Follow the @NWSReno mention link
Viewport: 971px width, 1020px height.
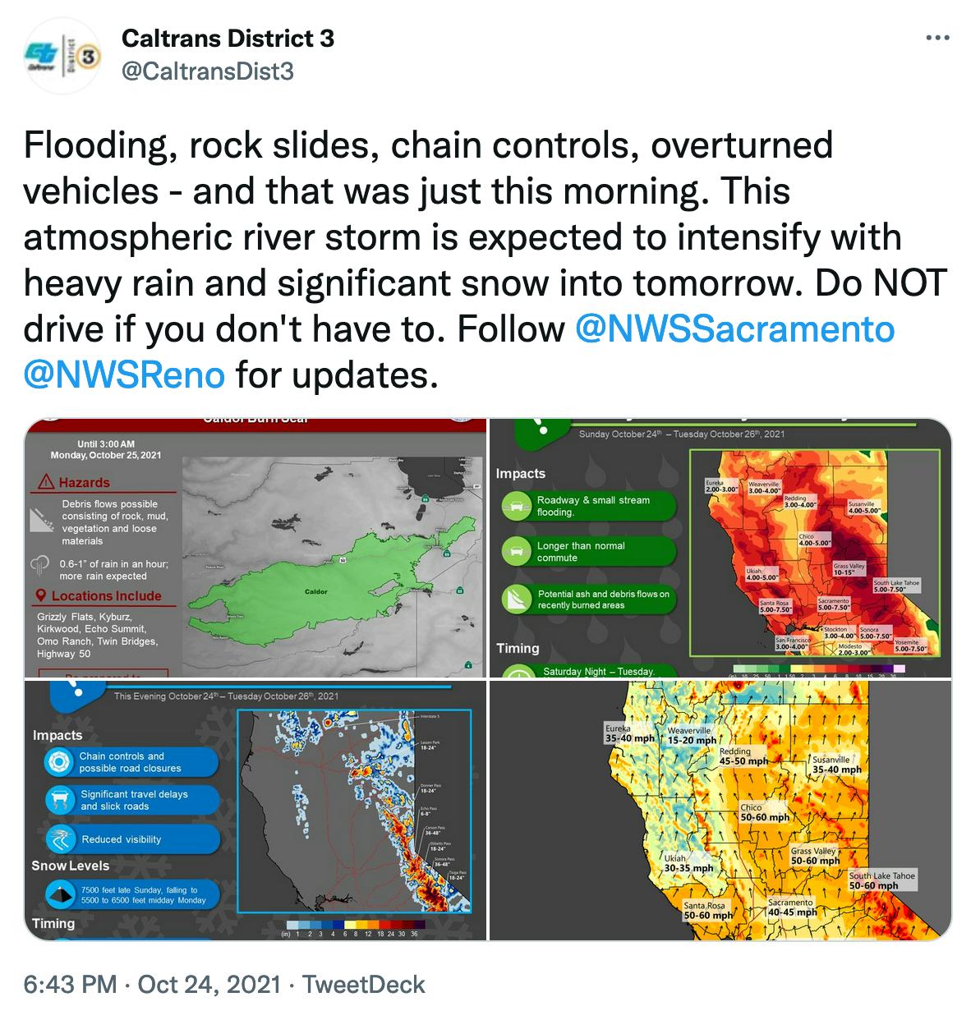(x=124, y=374)
